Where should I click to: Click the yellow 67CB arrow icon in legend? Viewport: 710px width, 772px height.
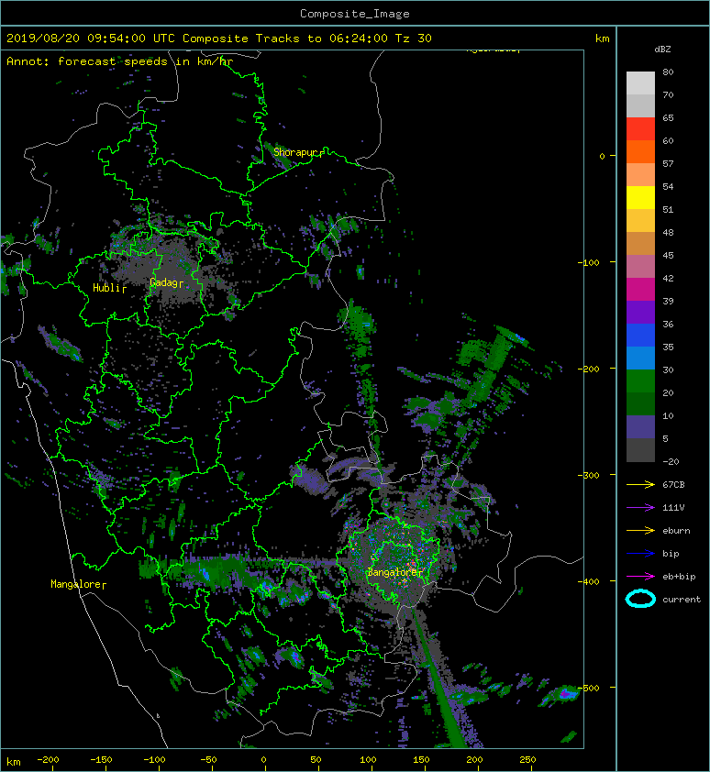pyautogui.click(x=640, y=485)
